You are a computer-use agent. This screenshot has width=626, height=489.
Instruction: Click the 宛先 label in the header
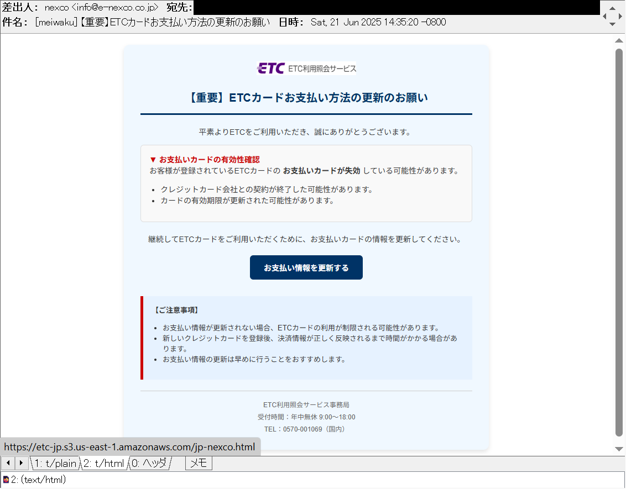179,7
